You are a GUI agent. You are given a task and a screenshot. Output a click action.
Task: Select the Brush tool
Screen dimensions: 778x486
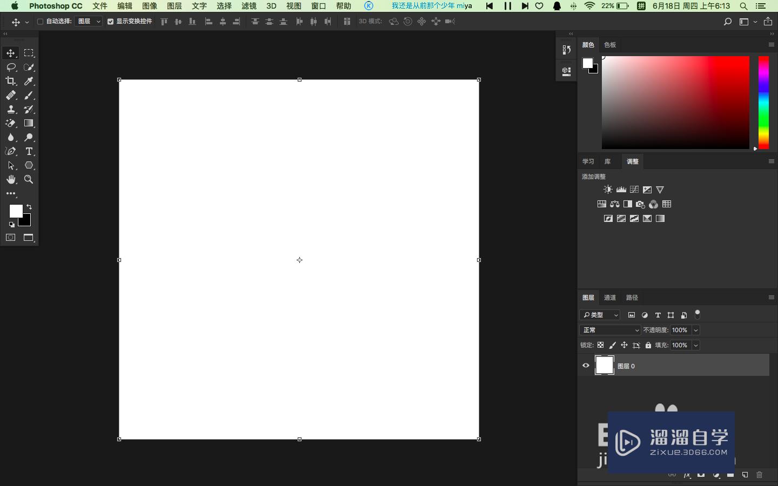29,95
